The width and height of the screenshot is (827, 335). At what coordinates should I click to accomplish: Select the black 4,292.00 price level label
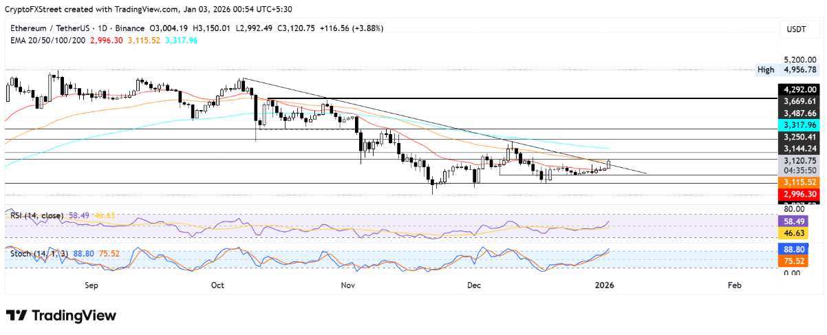click(x=799, y=89)
